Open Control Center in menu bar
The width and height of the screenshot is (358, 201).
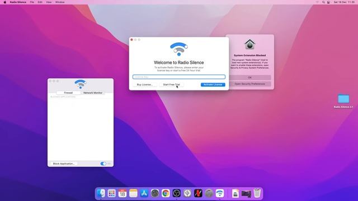pyautogui.click(x=328, y=2)
